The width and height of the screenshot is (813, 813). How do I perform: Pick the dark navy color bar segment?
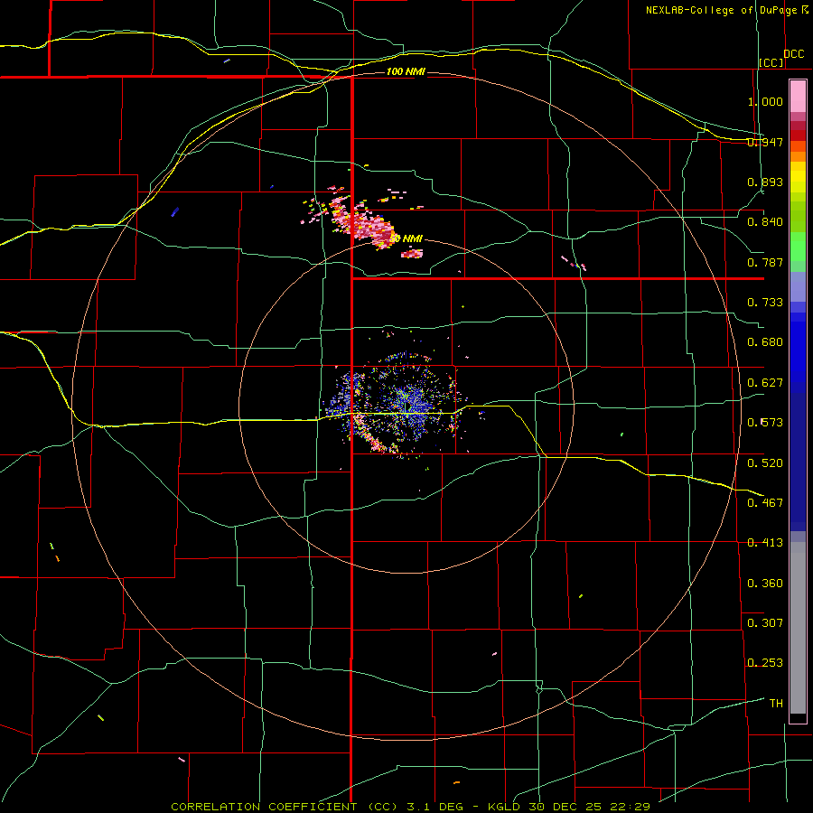(x=798, y=462)
